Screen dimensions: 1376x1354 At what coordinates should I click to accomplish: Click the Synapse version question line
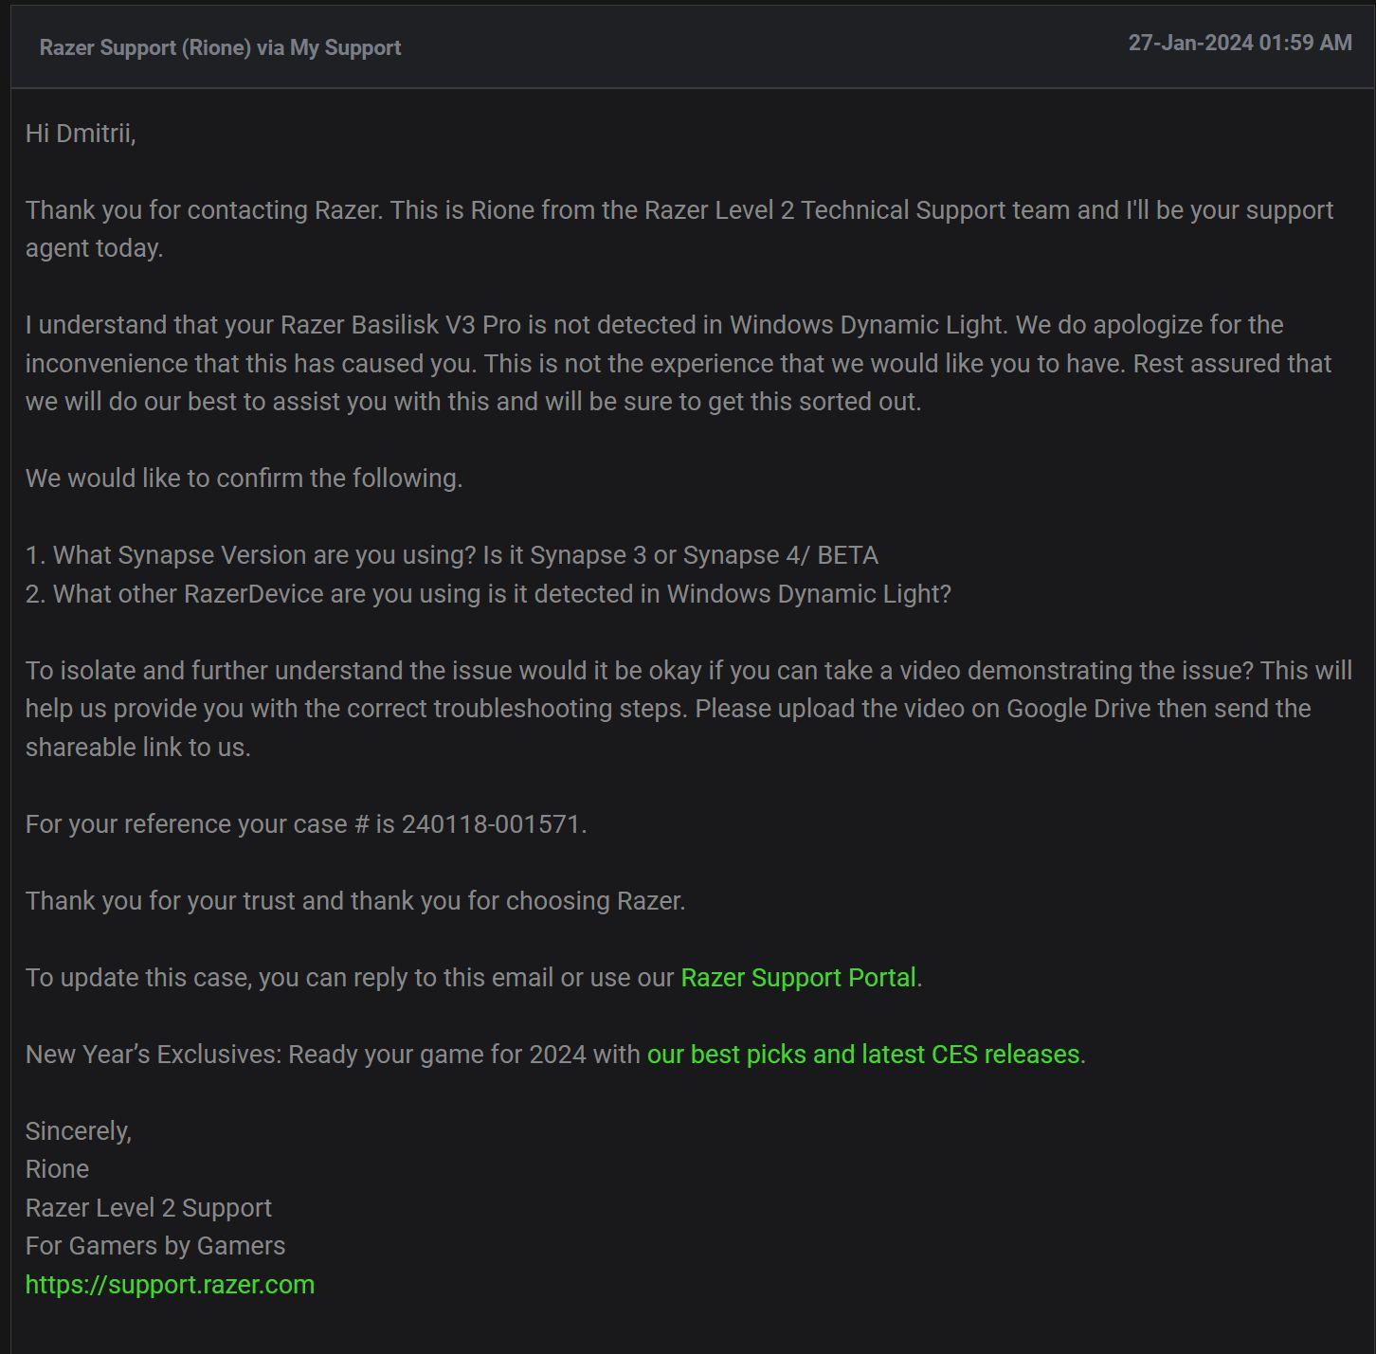(452, 555)
